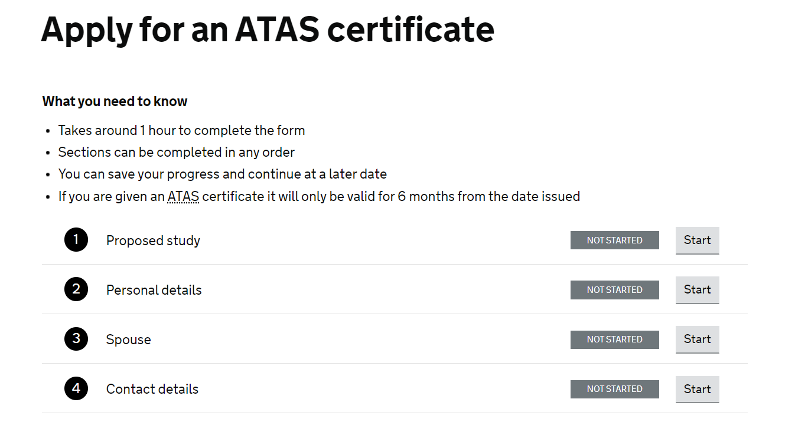
Task: Click the 'What you need to know' subheading
Action: 115,101
